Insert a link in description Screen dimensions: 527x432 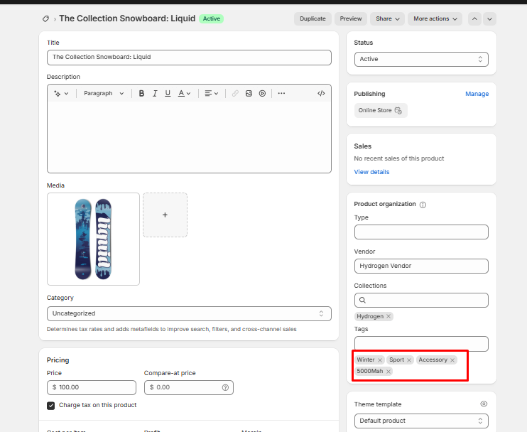pyautogui.click(x=235, y=94)
